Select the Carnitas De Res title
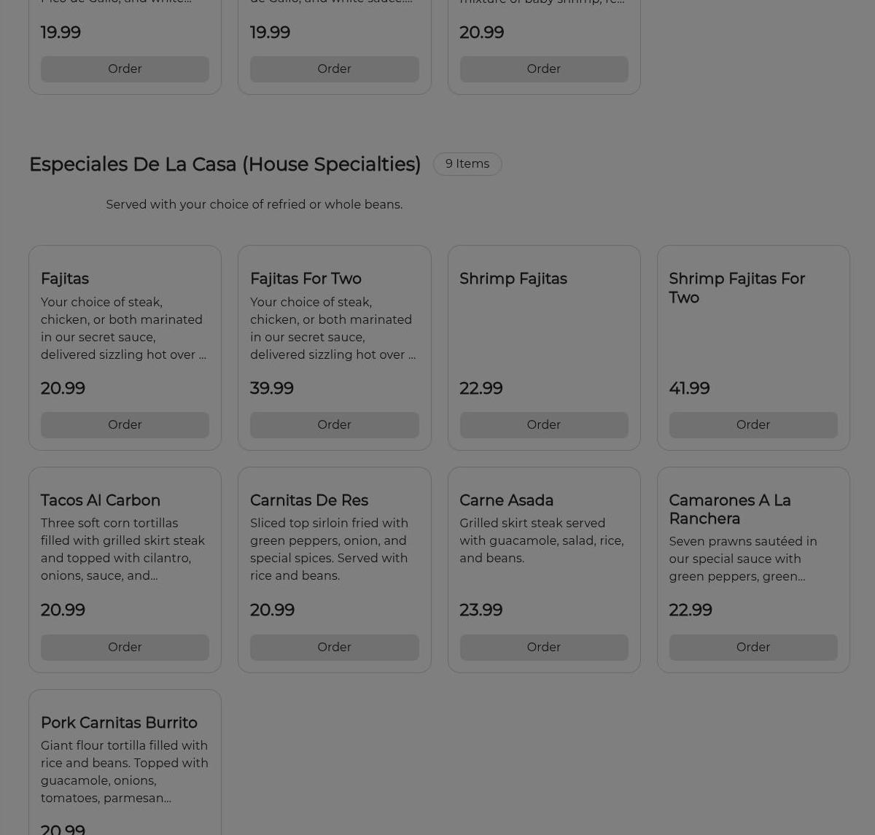 (x=308, y=500)
